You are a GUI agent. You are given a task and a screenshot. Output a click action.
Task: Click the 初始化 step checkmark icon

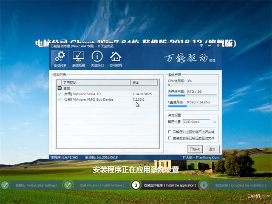click(5, 185)
